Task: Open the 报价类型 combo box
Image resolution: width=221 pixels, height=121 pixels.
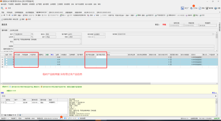Action: (99, 34)
